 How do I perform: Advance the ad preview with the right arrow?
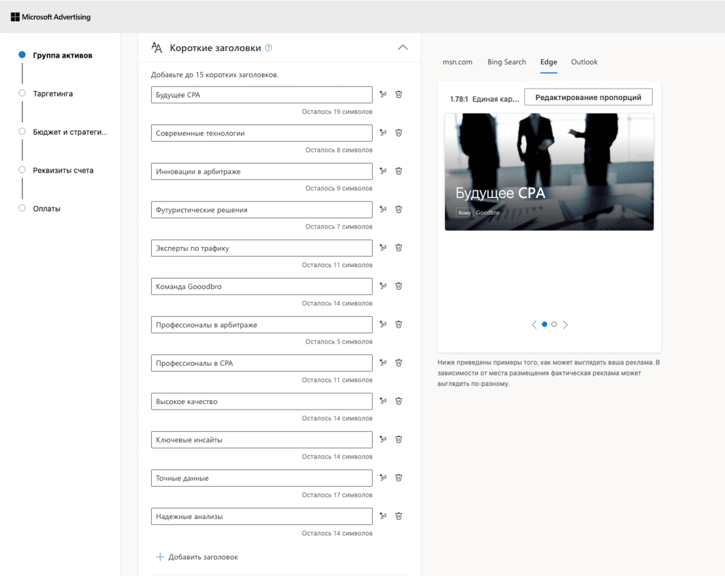(565, 324)
